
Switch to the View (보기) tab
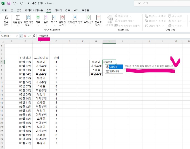(76, 10)
